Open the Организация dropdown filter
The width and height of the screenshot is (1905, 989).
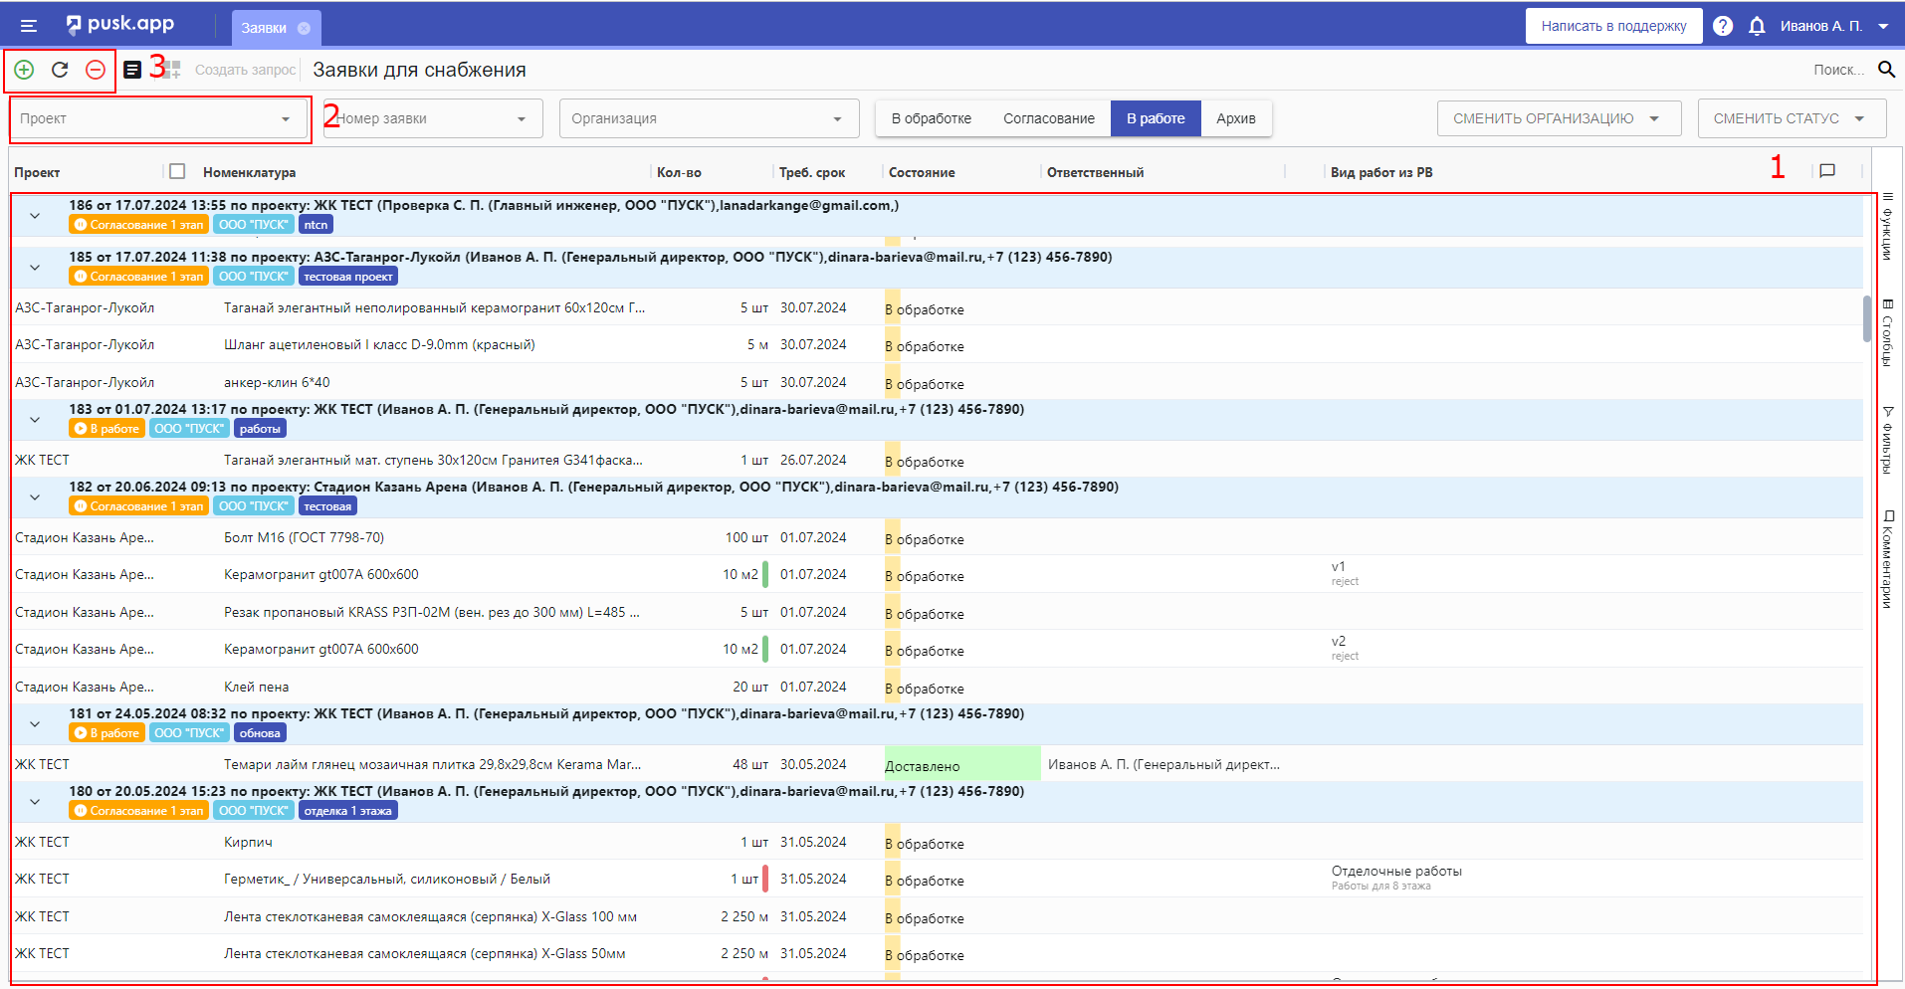point(709,118)
